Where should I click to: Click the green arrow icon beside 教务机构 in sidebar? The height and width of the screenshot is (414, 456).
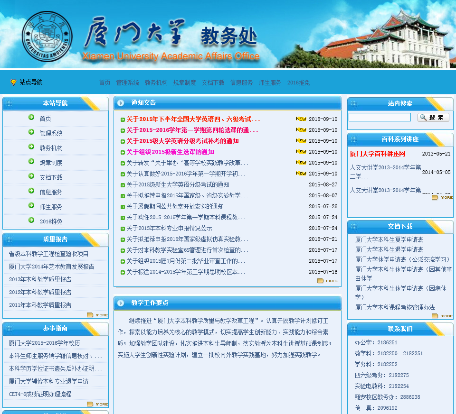[x=31, y=147]
